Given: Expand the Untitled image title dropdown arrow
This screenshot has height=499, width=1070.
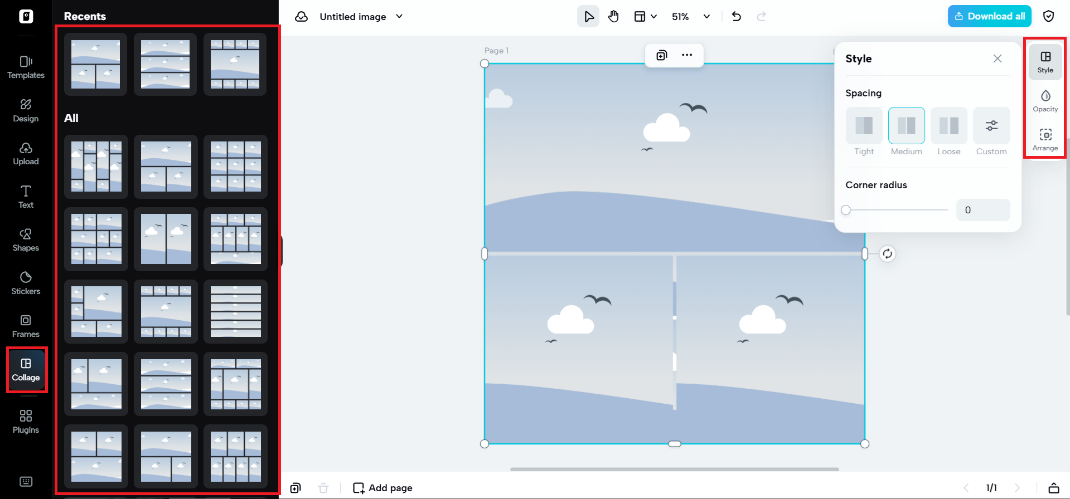Looking at the screenshot, I should 399,17.
